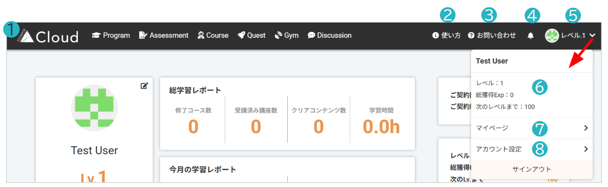
Task: Click the notification bell icon
Action: (531, 36)
